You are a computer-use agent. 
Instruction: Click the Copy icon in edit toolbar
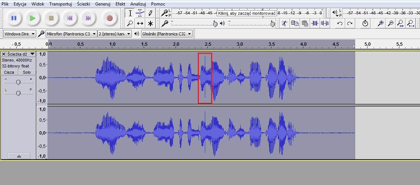coord(295,24)
